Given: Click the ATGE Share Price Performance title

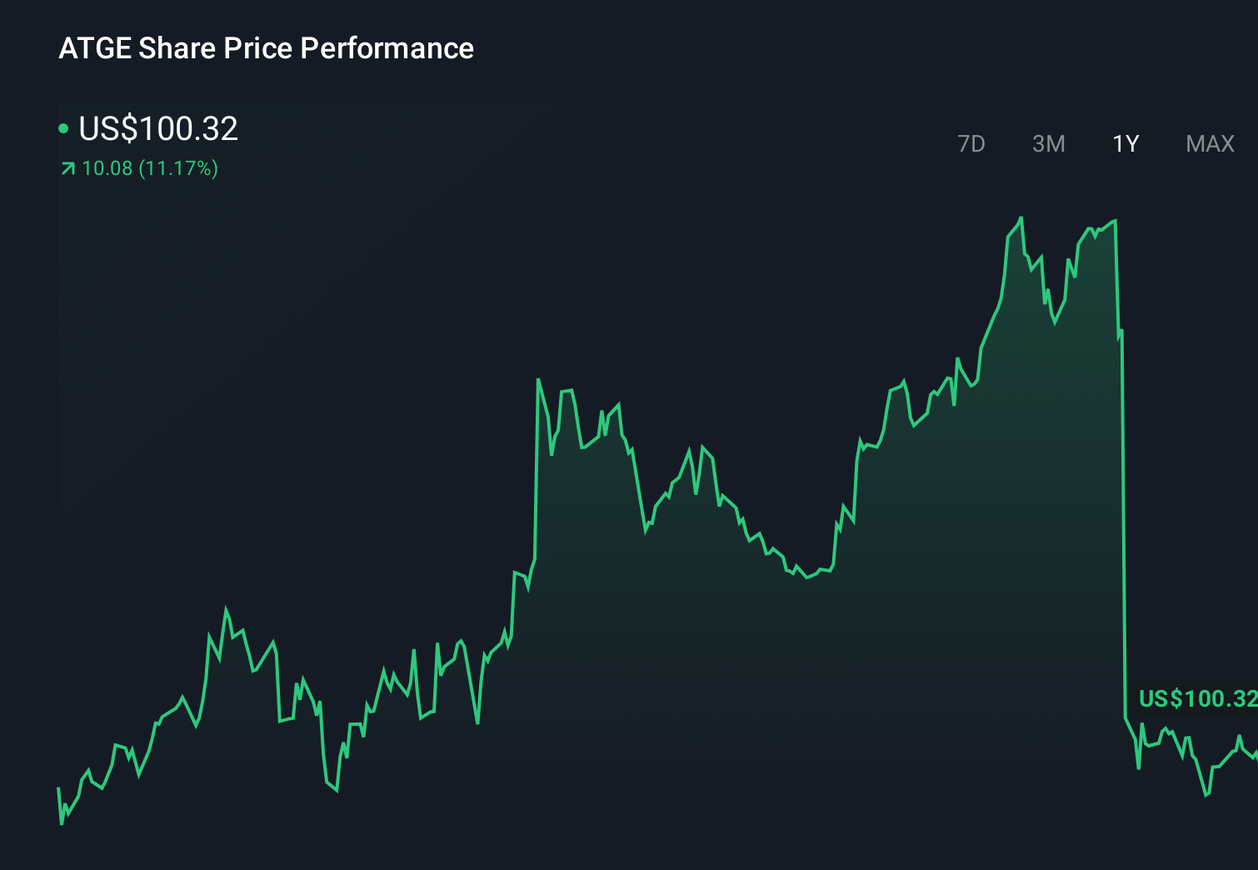Looking at the screenshot, I should pos(265,48).
